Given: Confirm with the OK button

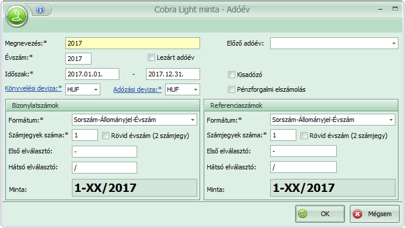Looking at the screenshot, I should pos(320,214).
